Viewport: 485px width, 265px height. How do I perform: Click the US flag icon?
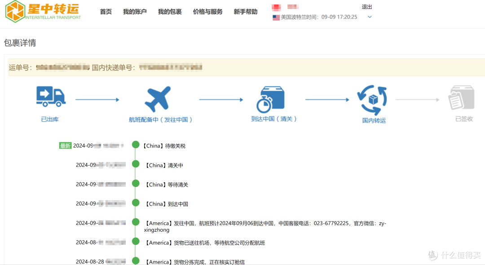[276, 18]
